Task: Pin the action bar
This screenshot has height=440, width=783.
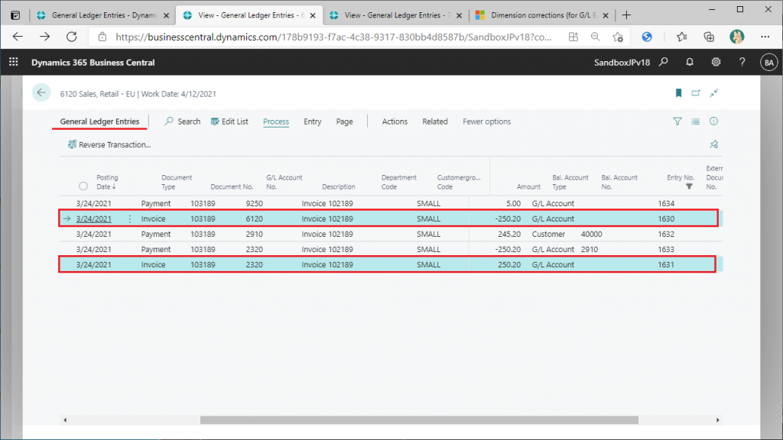Action: [714, 144]
